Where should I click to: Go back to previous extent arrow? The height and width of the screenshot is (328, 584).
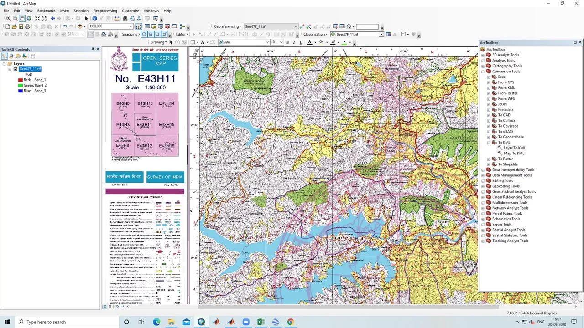(x=52, y=19)
